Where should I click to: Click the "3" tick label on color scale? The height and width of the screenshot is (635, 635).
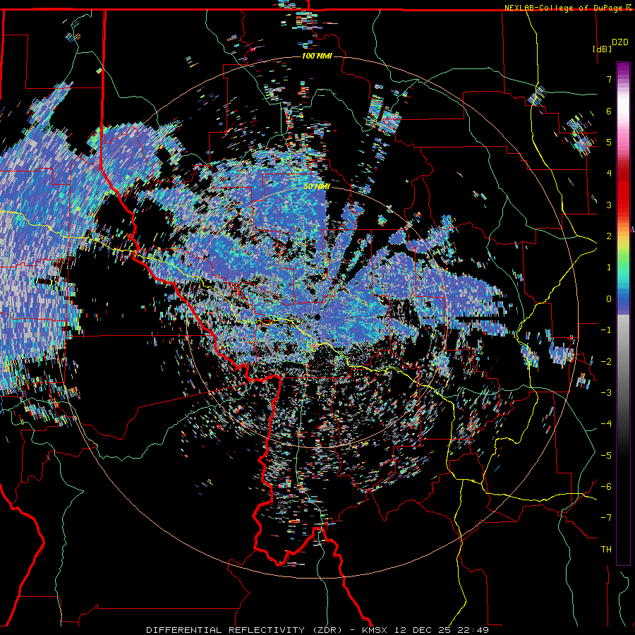[x=609, y=205]
